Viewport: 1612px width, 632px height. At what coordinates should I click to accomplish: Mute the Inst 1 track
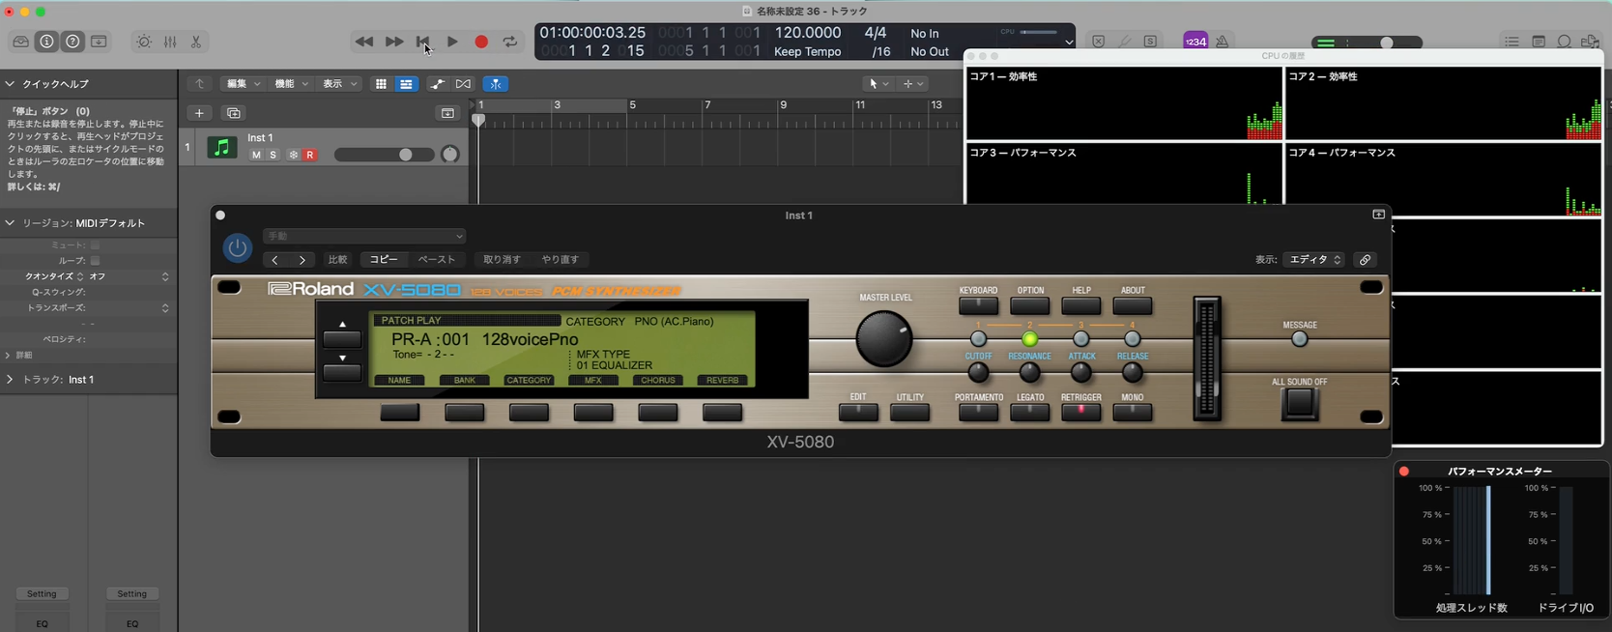(x=256, y=155)
